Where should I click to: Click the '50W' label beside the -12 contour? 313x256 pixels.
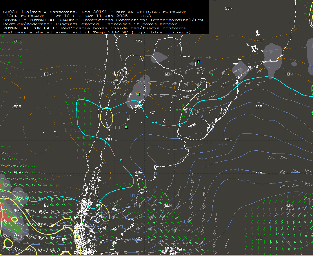pos(229,140)
